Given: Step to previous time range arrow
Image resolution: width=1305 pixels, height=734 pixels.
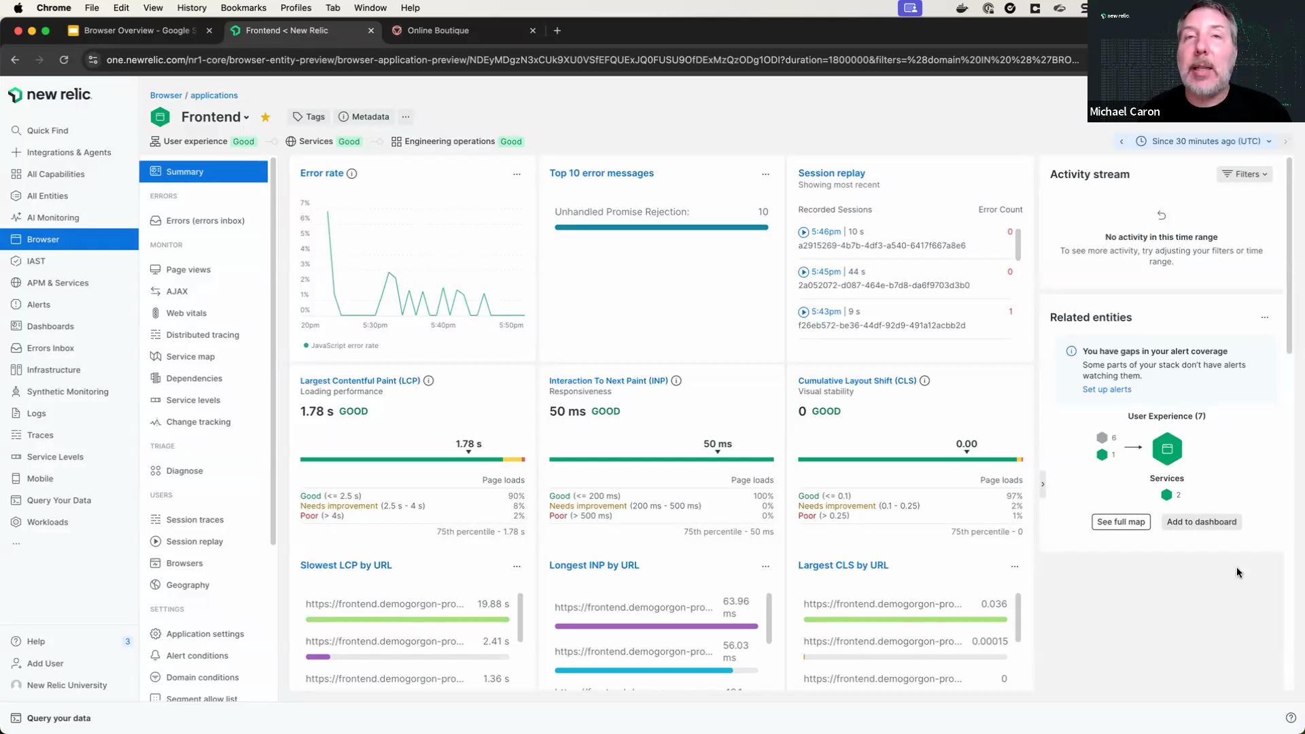Looking at the screenshot, I should click(1121, 141).
